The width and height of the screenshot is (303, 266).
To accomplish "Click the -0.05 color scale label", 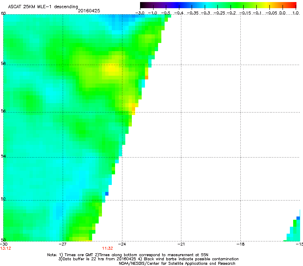I will (x=271, y=13).
